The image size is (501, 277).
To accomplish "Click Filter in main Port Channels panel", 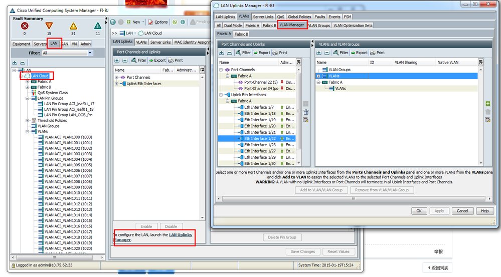I will pos(139,60).
